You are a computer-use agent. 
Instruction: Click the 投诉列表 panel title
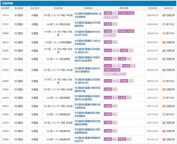8,3
